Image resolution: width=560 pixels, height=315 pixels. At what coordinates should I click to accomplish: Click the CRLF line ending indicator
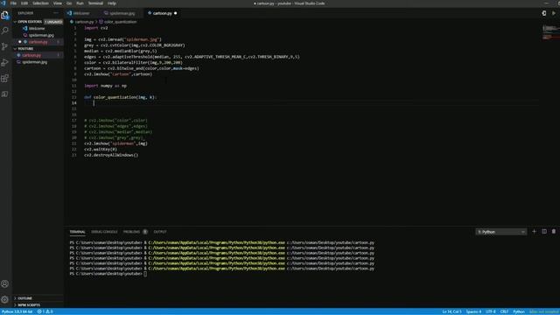click(x=504, y=311)
